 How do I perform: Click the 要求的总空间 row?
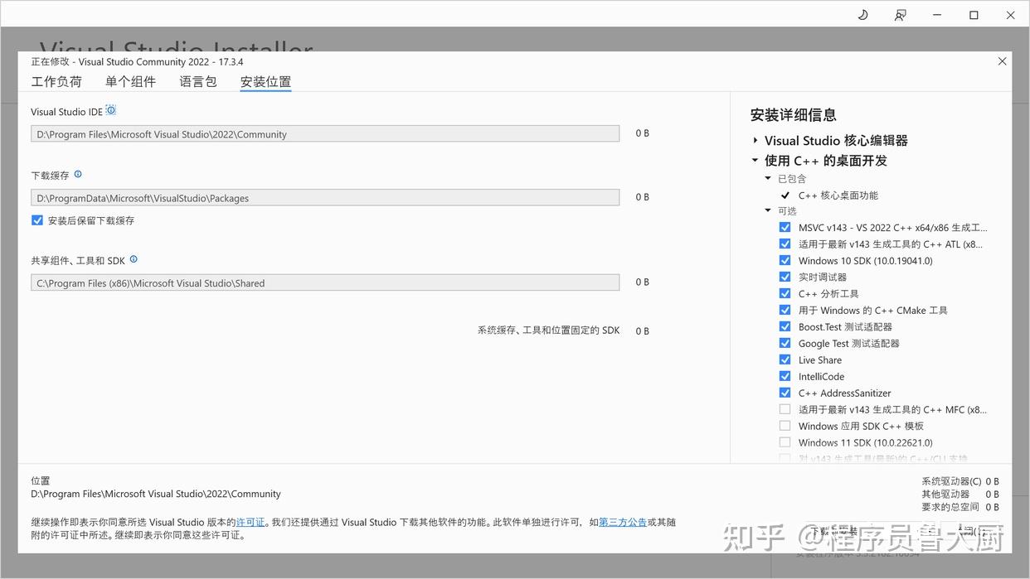[x=960, y=507]
